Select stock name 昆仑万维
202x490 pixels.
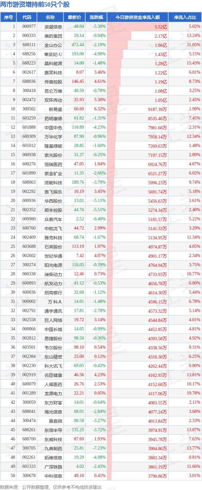click(54, 91)
